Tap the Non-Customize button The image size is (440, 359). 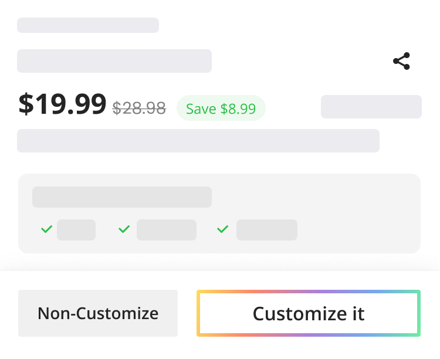98,313
